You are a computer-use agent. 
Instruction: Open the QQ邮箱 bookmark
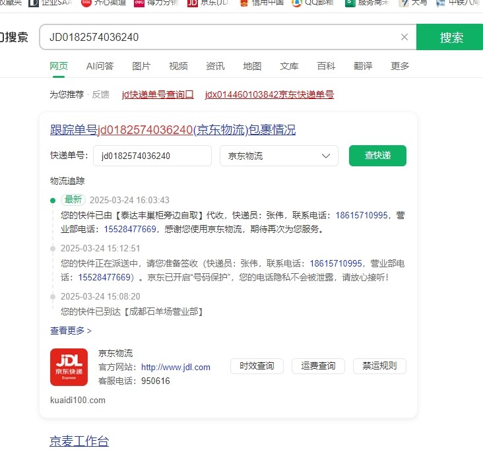point(313,3)
